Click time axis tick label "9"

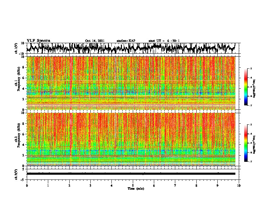(x=217, y=186)
